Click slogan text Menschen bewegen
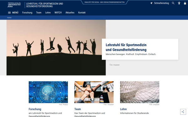 (x=131, y=54)
